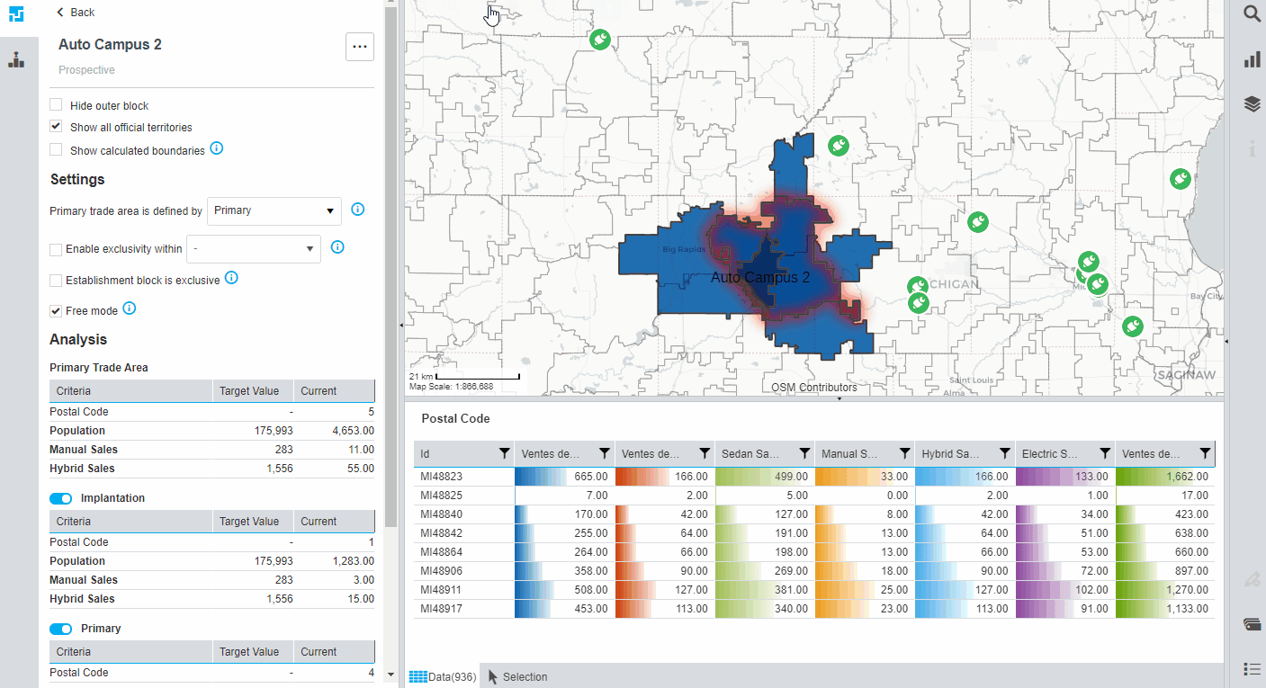This screenshot has width=1266, height=688.
Task: Open the search tool in right sidebar
Action: pos(1252,13)
